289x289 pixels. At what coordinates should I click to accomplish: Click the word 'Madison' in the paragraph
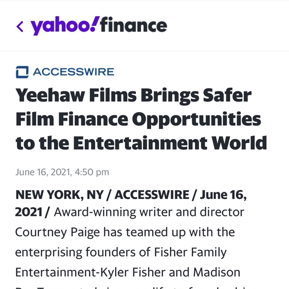pyautogui.click(x=217, y=273)
